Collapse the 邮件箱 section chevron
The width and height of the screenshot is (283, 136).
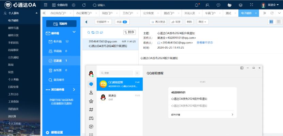coord(74,32)
